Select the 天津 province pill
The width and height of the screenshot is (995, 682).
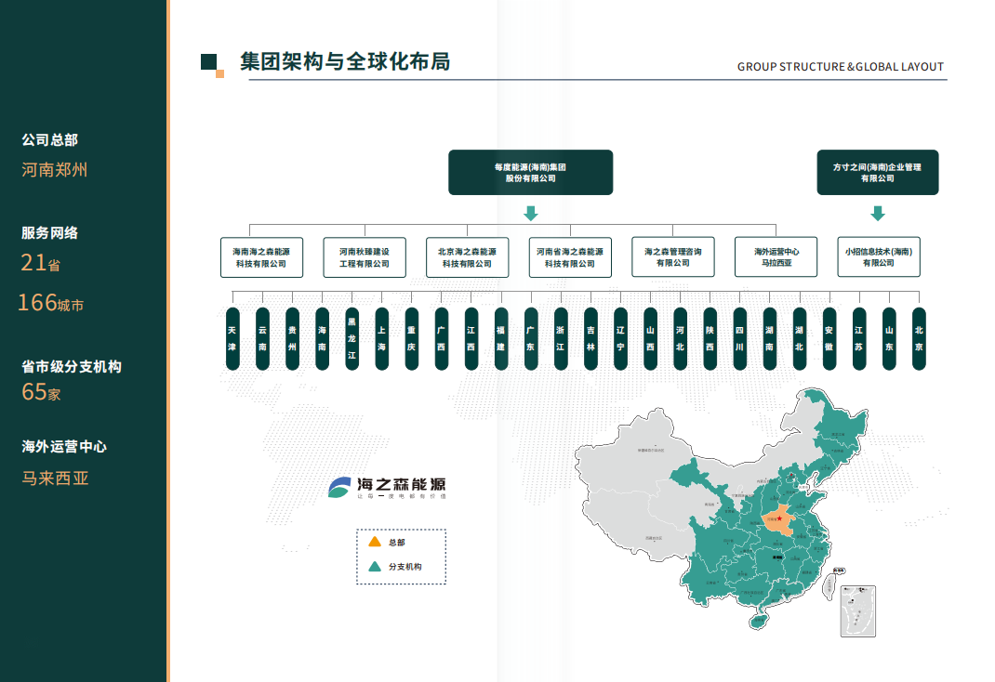coord(232,338)
